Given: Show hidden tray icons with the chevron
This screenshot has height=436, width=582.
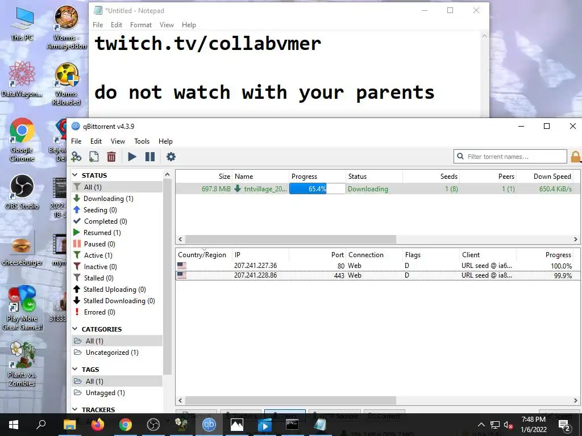Looking at the screenshot, I should tap(481, 425).
